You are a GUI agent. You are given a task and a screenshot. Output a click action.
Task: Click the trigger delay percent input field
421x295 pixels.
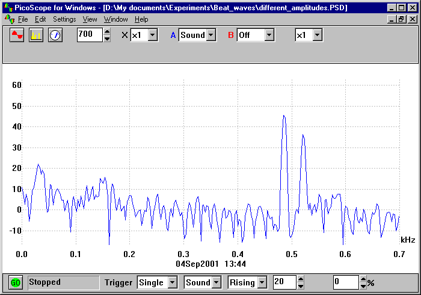(x=345, y=282)
